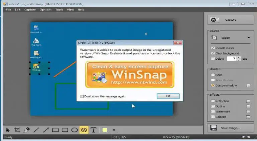Open Custom shadow settings button

pos(248,86)
